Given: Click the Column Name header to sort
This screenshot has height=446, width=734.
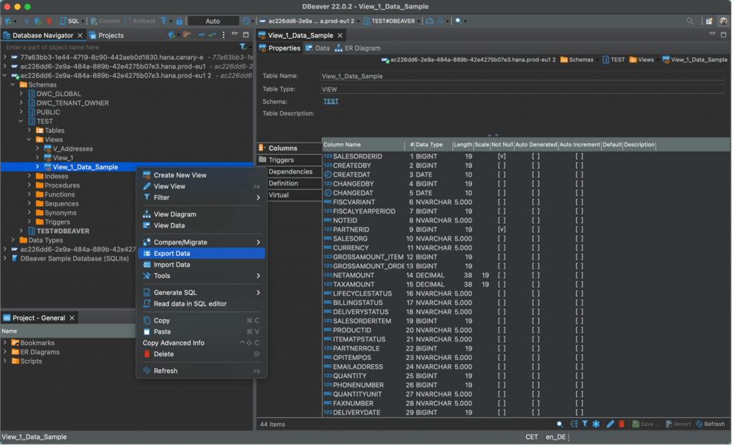Looking at the screenshot, I should point(363,145).
